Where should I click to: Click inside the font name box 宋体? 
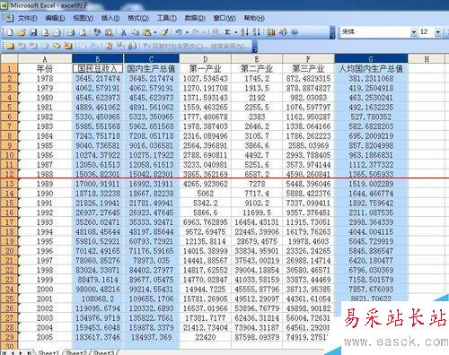click(x=375, y=32)
